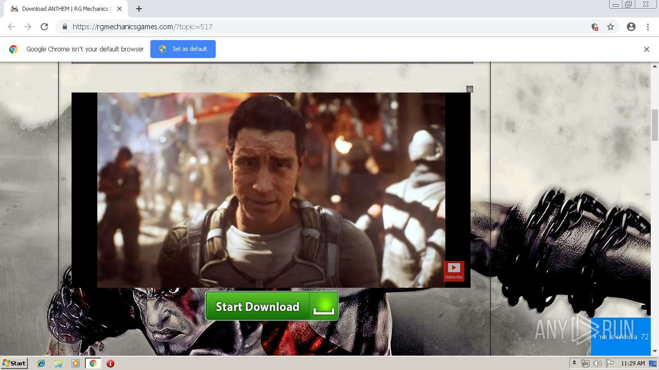Open Windows Explorer folder in taskbar
The height and width of the screenshot is (370, 659).
58,363
